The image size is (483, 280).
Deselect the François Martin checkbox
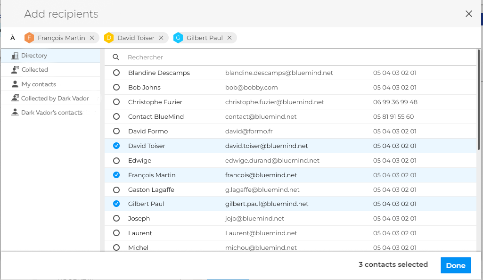point(116,175)
